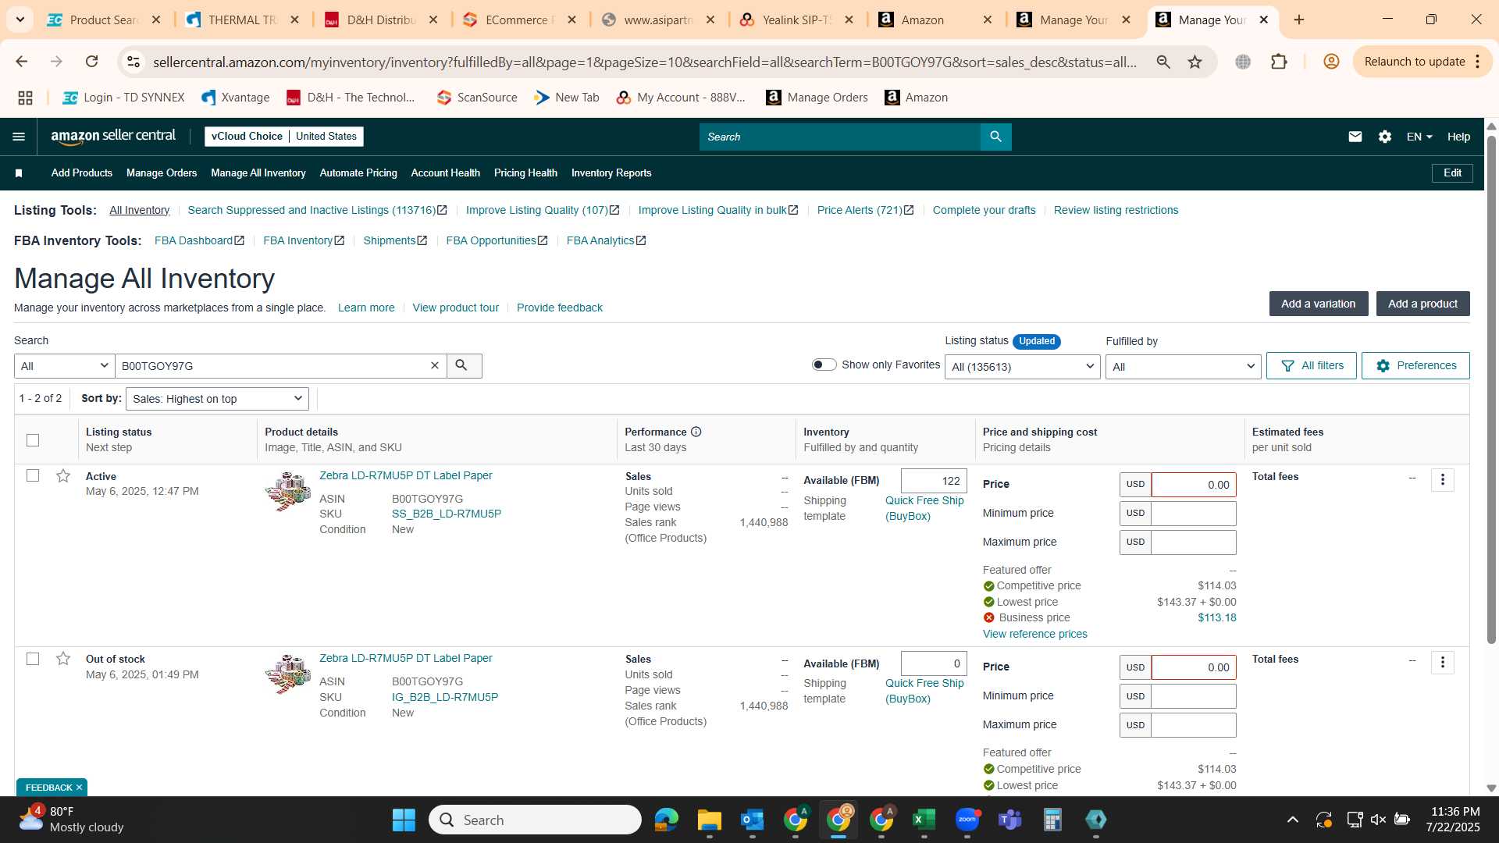Open the settings gear in header
This screenshot has width=1499, height=843.
[1384, 137]
